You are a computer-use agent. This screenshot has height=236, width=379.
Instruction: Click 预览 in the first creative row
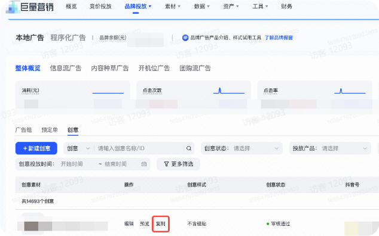click(145, 224)
